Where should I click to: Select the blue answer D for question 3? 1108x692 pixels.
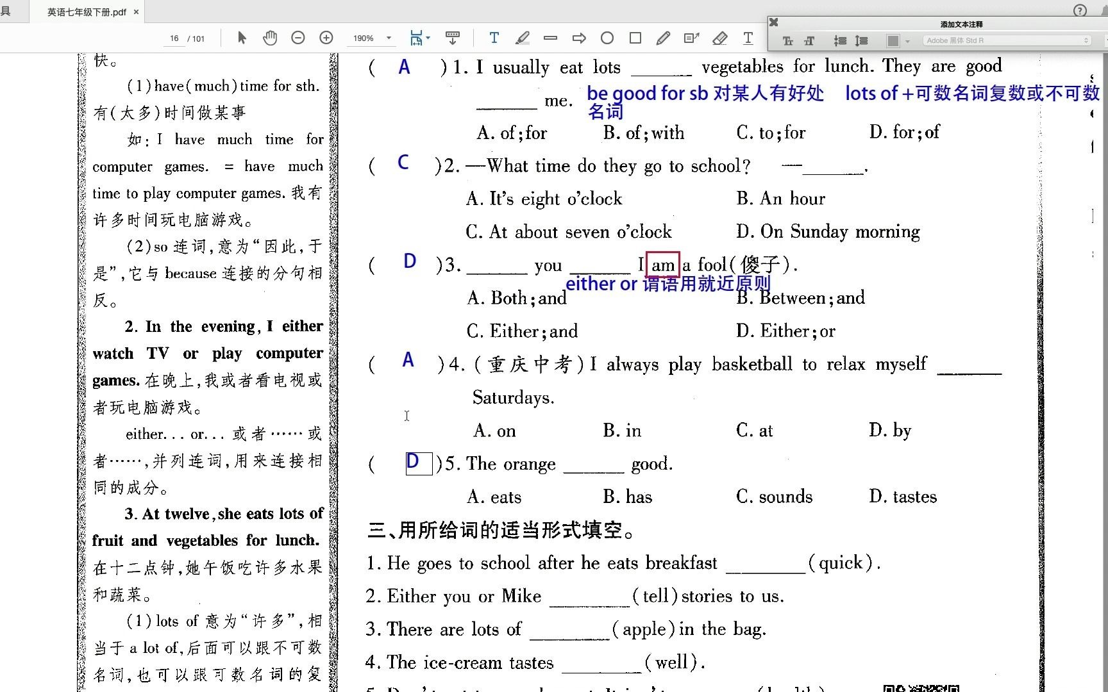(410, 261)
